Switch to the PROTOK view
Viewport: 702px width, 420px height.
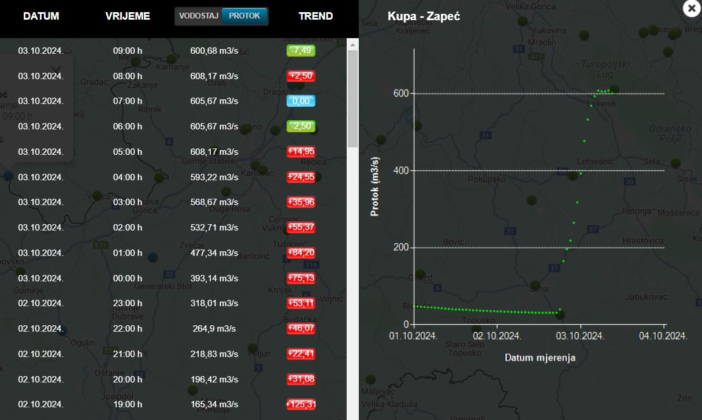pyautogui.click(x=244, y=16)
